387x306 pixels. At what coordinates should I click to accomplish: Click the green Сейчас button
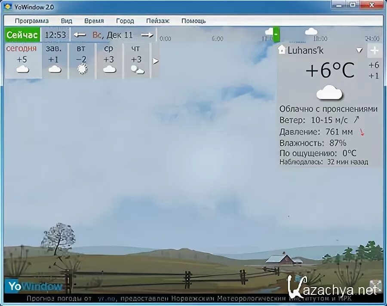(22, 35)
